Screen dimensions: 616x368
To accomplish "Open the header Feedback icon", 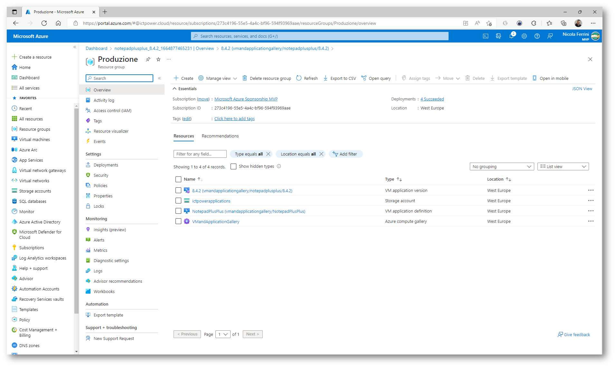I will click(x=550, y=36).
